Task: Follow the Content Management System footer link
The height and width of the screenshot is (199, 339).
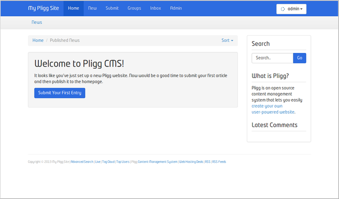Action: point(157,162)
